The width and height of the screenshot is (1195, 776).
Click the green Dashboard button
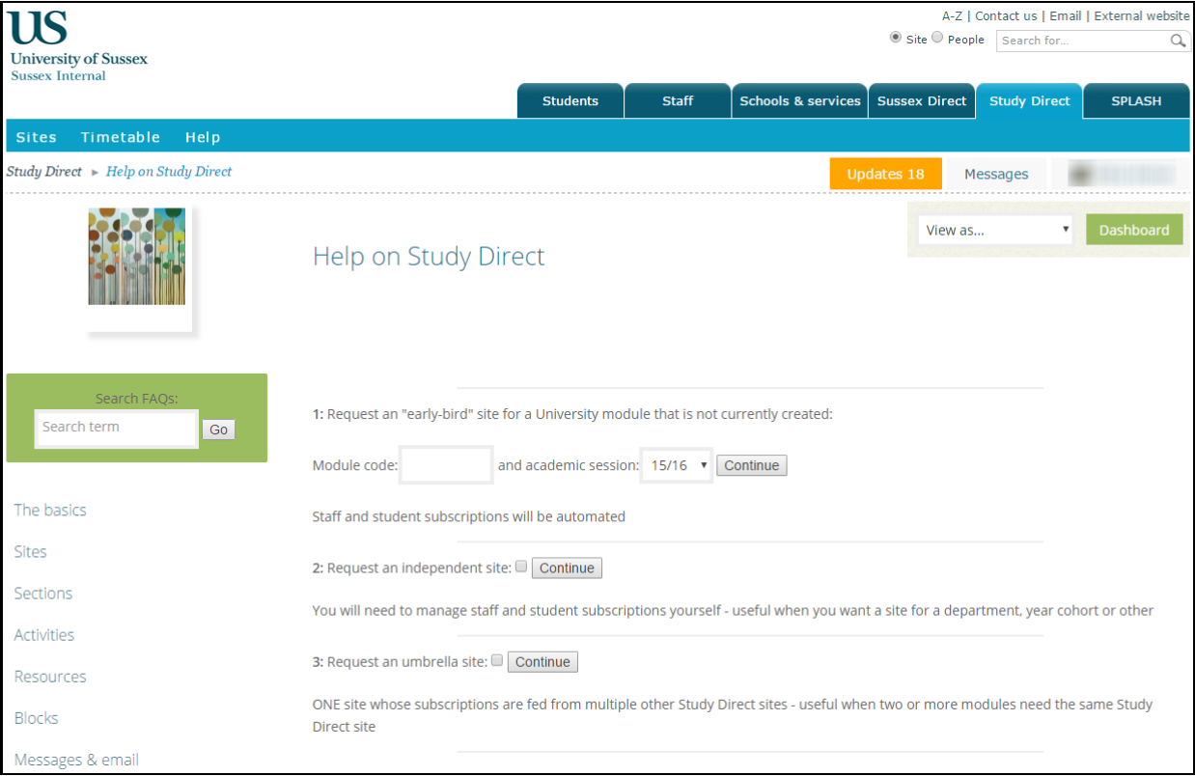pyautogui.click(x=1134, y=230)
